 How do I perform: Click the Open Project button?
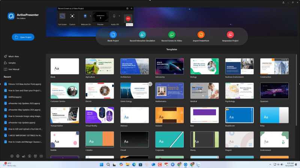click(x=23, y=37)
